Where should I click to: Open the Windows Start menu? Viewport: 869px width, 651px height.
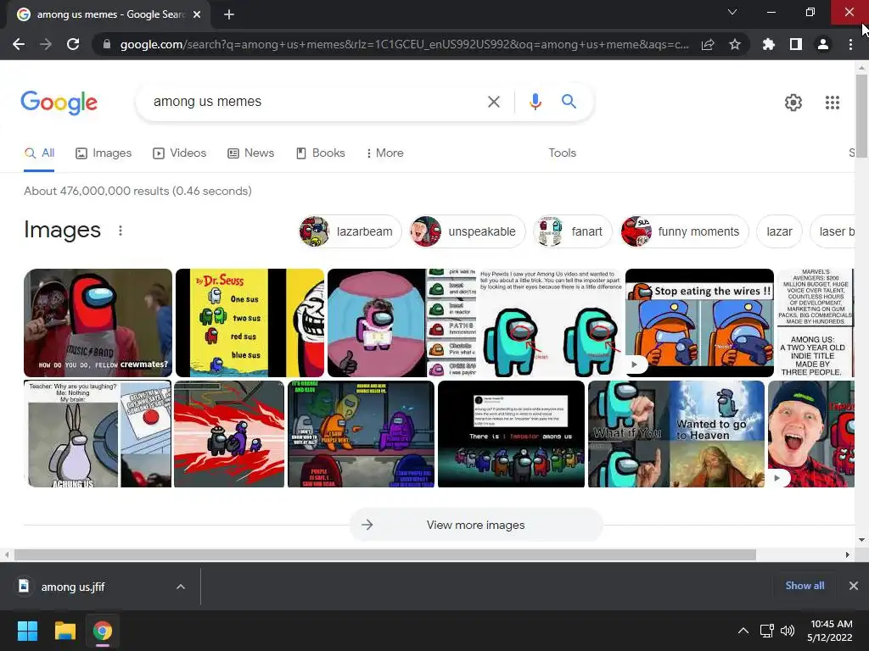pos(27,631)
